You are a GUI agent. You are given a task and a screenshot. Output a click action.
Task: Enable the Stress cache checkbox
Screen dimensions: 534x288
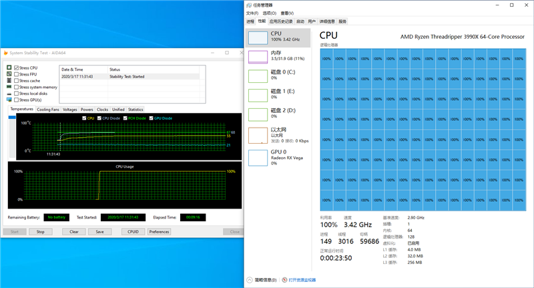[16, 81]
